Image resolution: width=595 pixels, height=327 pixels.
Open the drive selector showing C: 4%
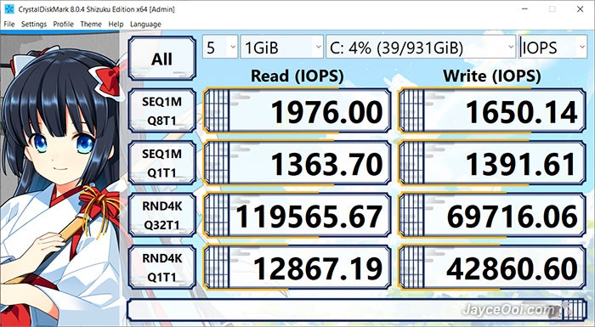[x=421, y=47]
